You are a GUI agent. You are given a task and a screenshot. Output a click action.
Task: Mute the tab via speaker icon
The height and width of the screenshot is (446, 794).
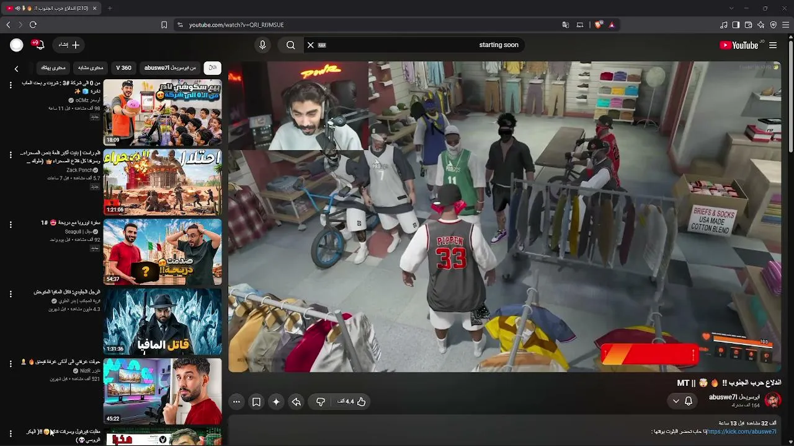tap(17, 8)
